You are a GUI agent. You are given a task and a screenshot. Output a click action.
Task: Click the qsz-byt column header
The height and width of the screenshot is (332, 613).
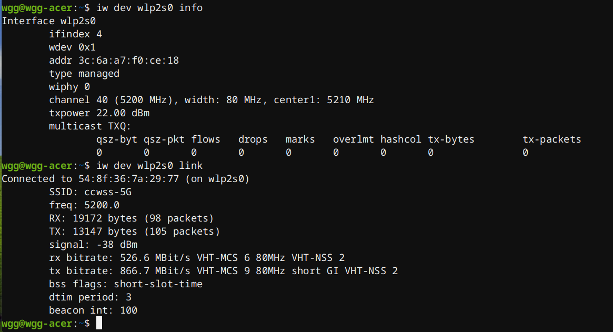(x=117, y=139)
